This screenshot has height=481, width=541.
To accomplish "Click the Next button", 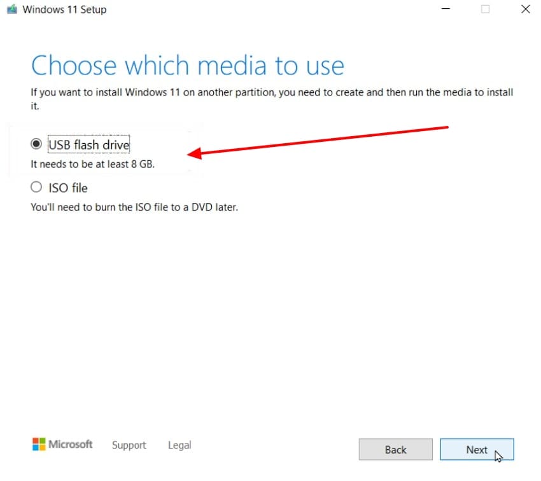I will click(477, 450).
